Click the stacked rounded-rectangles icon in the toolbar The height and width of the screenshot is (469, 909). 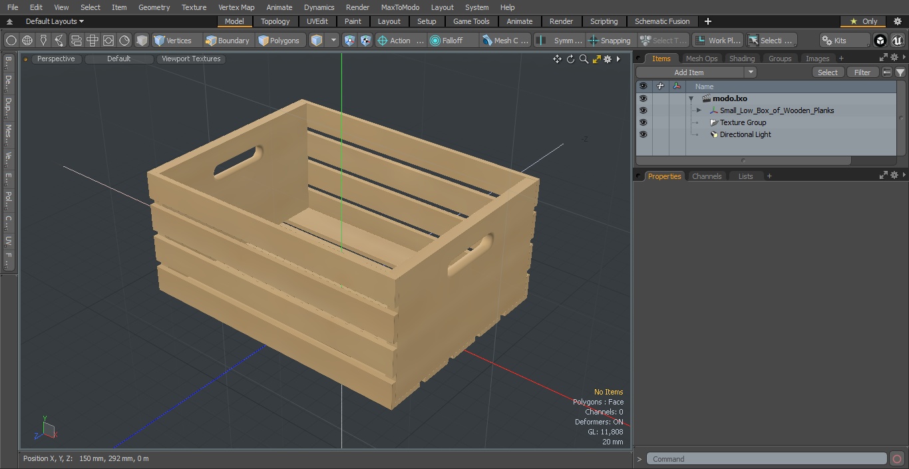coord(77,41)
